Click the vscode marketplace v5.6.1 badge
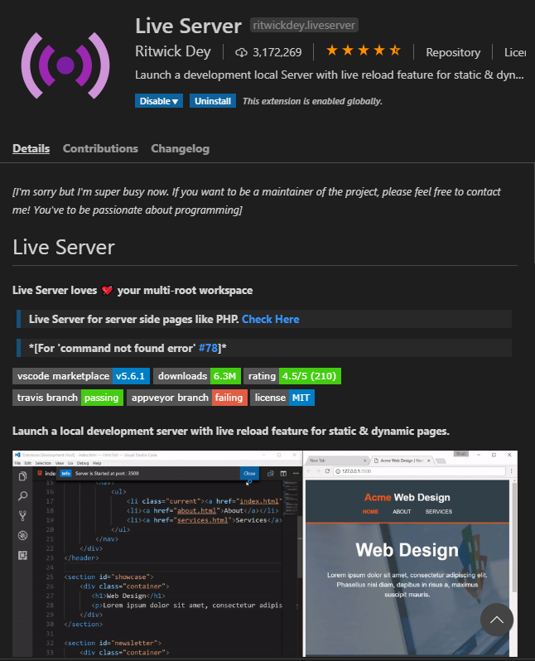 (81, 376)
